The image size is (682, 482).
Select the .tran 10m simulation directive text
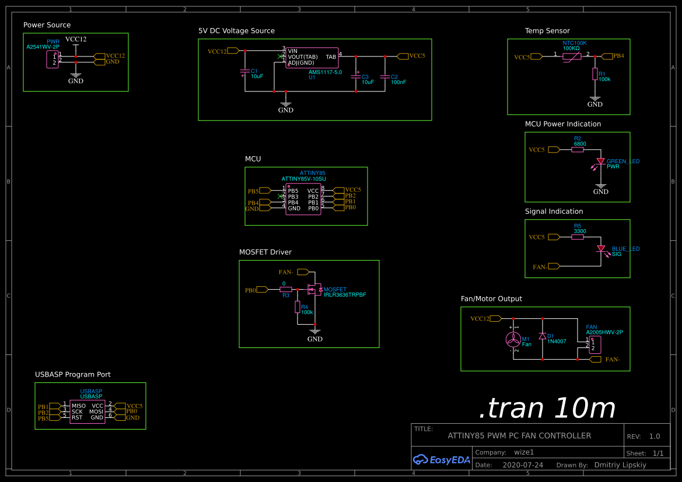coord(547,408)
